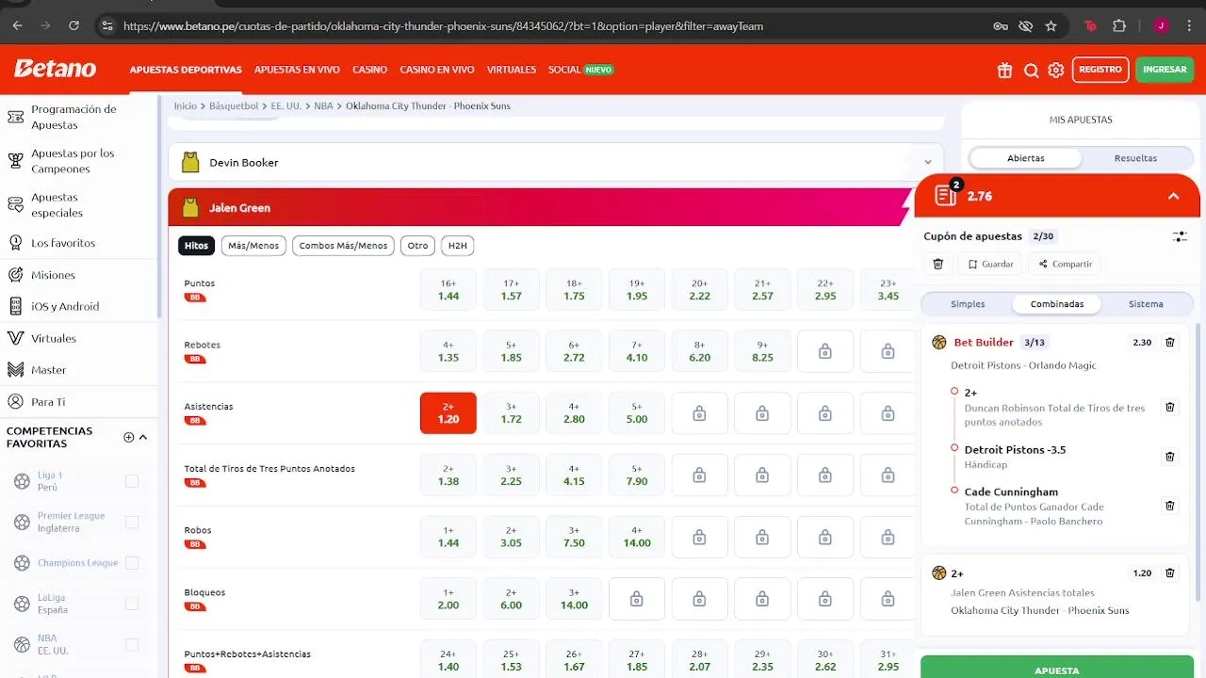
Task: Switch to the Otro filter tab
Action: pyautogui.click(x=417, y=246)
